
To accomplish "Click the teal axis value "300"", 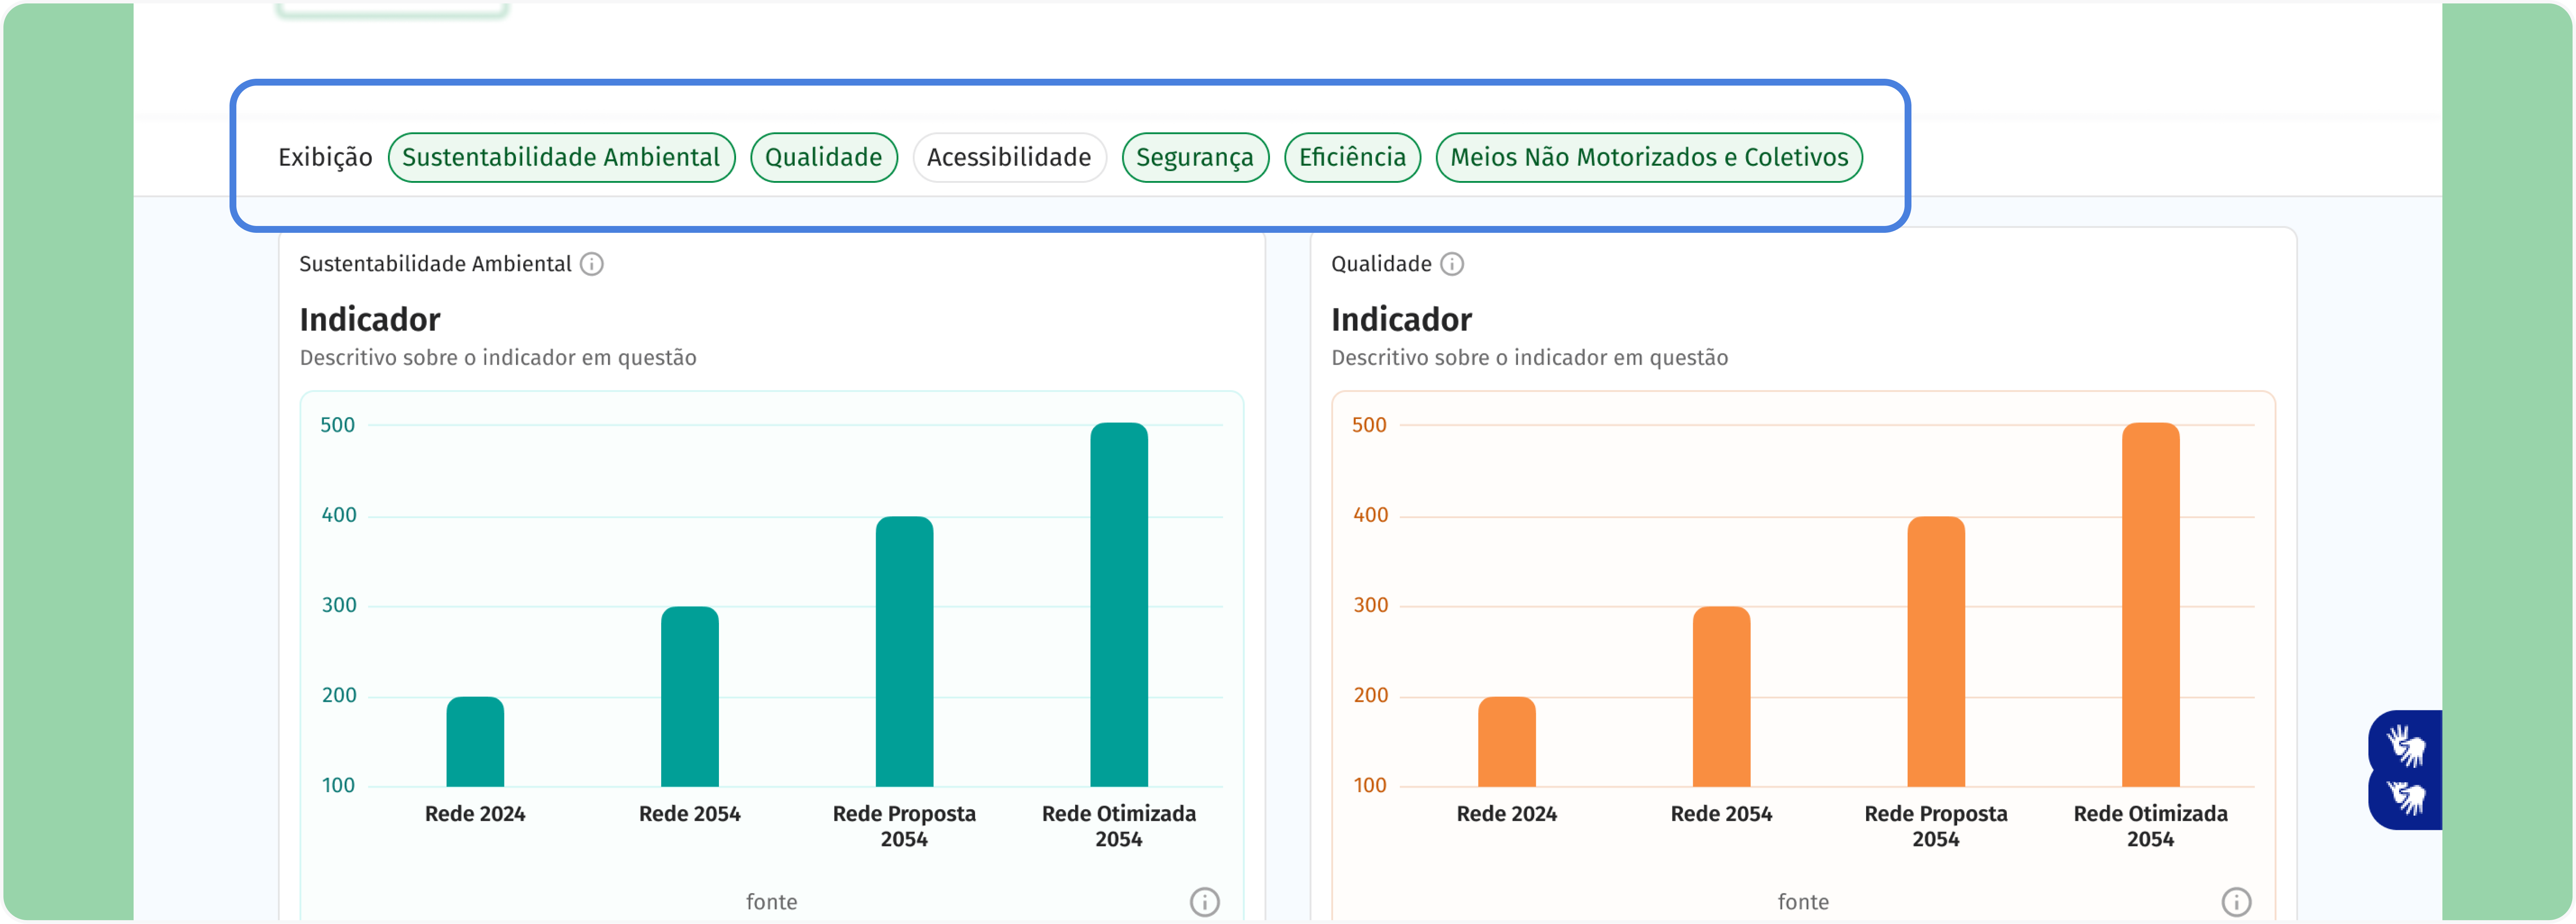I will pyautogui.click(x=339, y=605).
